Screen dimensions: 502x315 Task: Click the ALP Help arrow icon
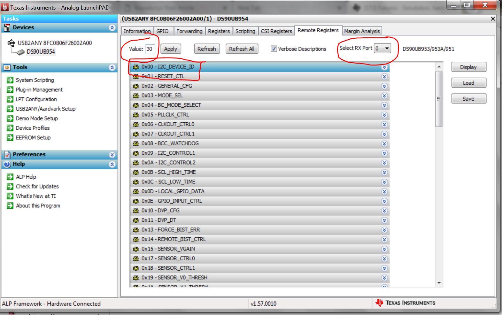coord(10,177)
